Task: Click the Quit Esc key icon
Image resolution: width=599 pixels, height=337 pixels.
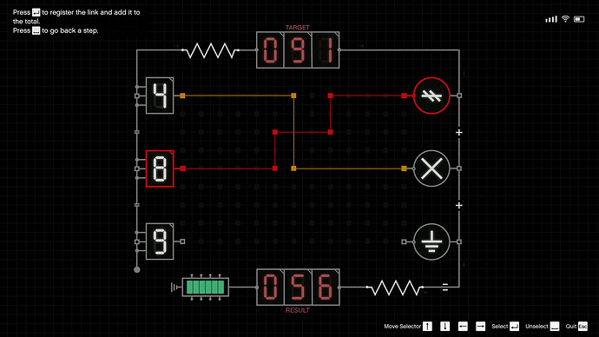Action: pyautogui.click(x=583, y=327)
